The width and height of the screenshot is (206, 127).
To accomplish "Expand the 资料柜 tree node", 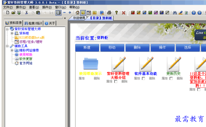I will [x=12, y=33].
